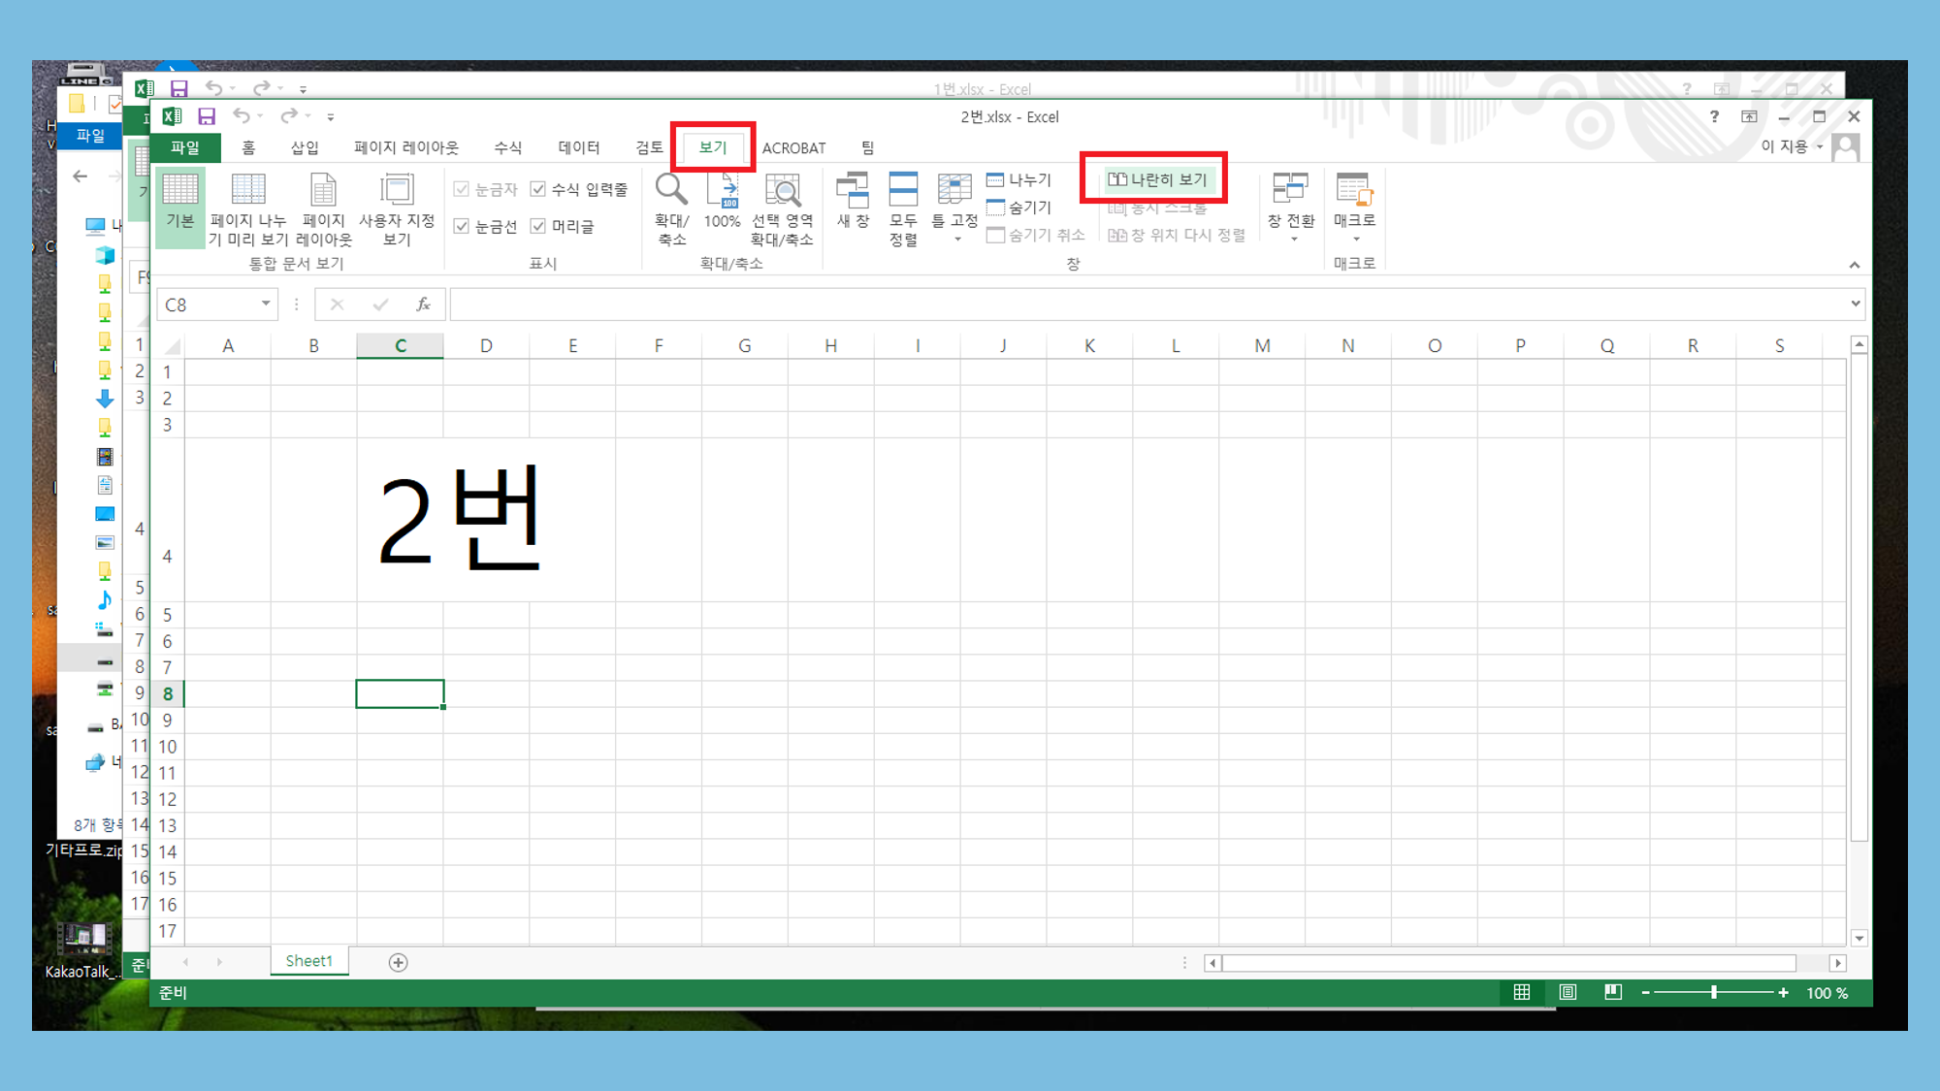
Task: Toggle the formula bar (수식 입력줄) checkbox
Action: point(538,189)
